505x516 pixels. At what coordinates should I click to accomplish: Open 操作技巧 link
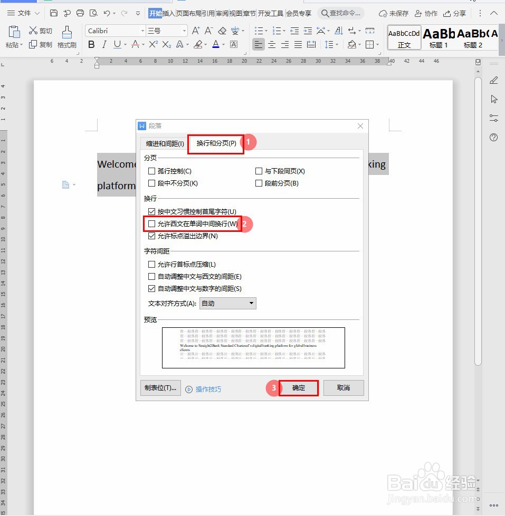click(x=208, y=390)
